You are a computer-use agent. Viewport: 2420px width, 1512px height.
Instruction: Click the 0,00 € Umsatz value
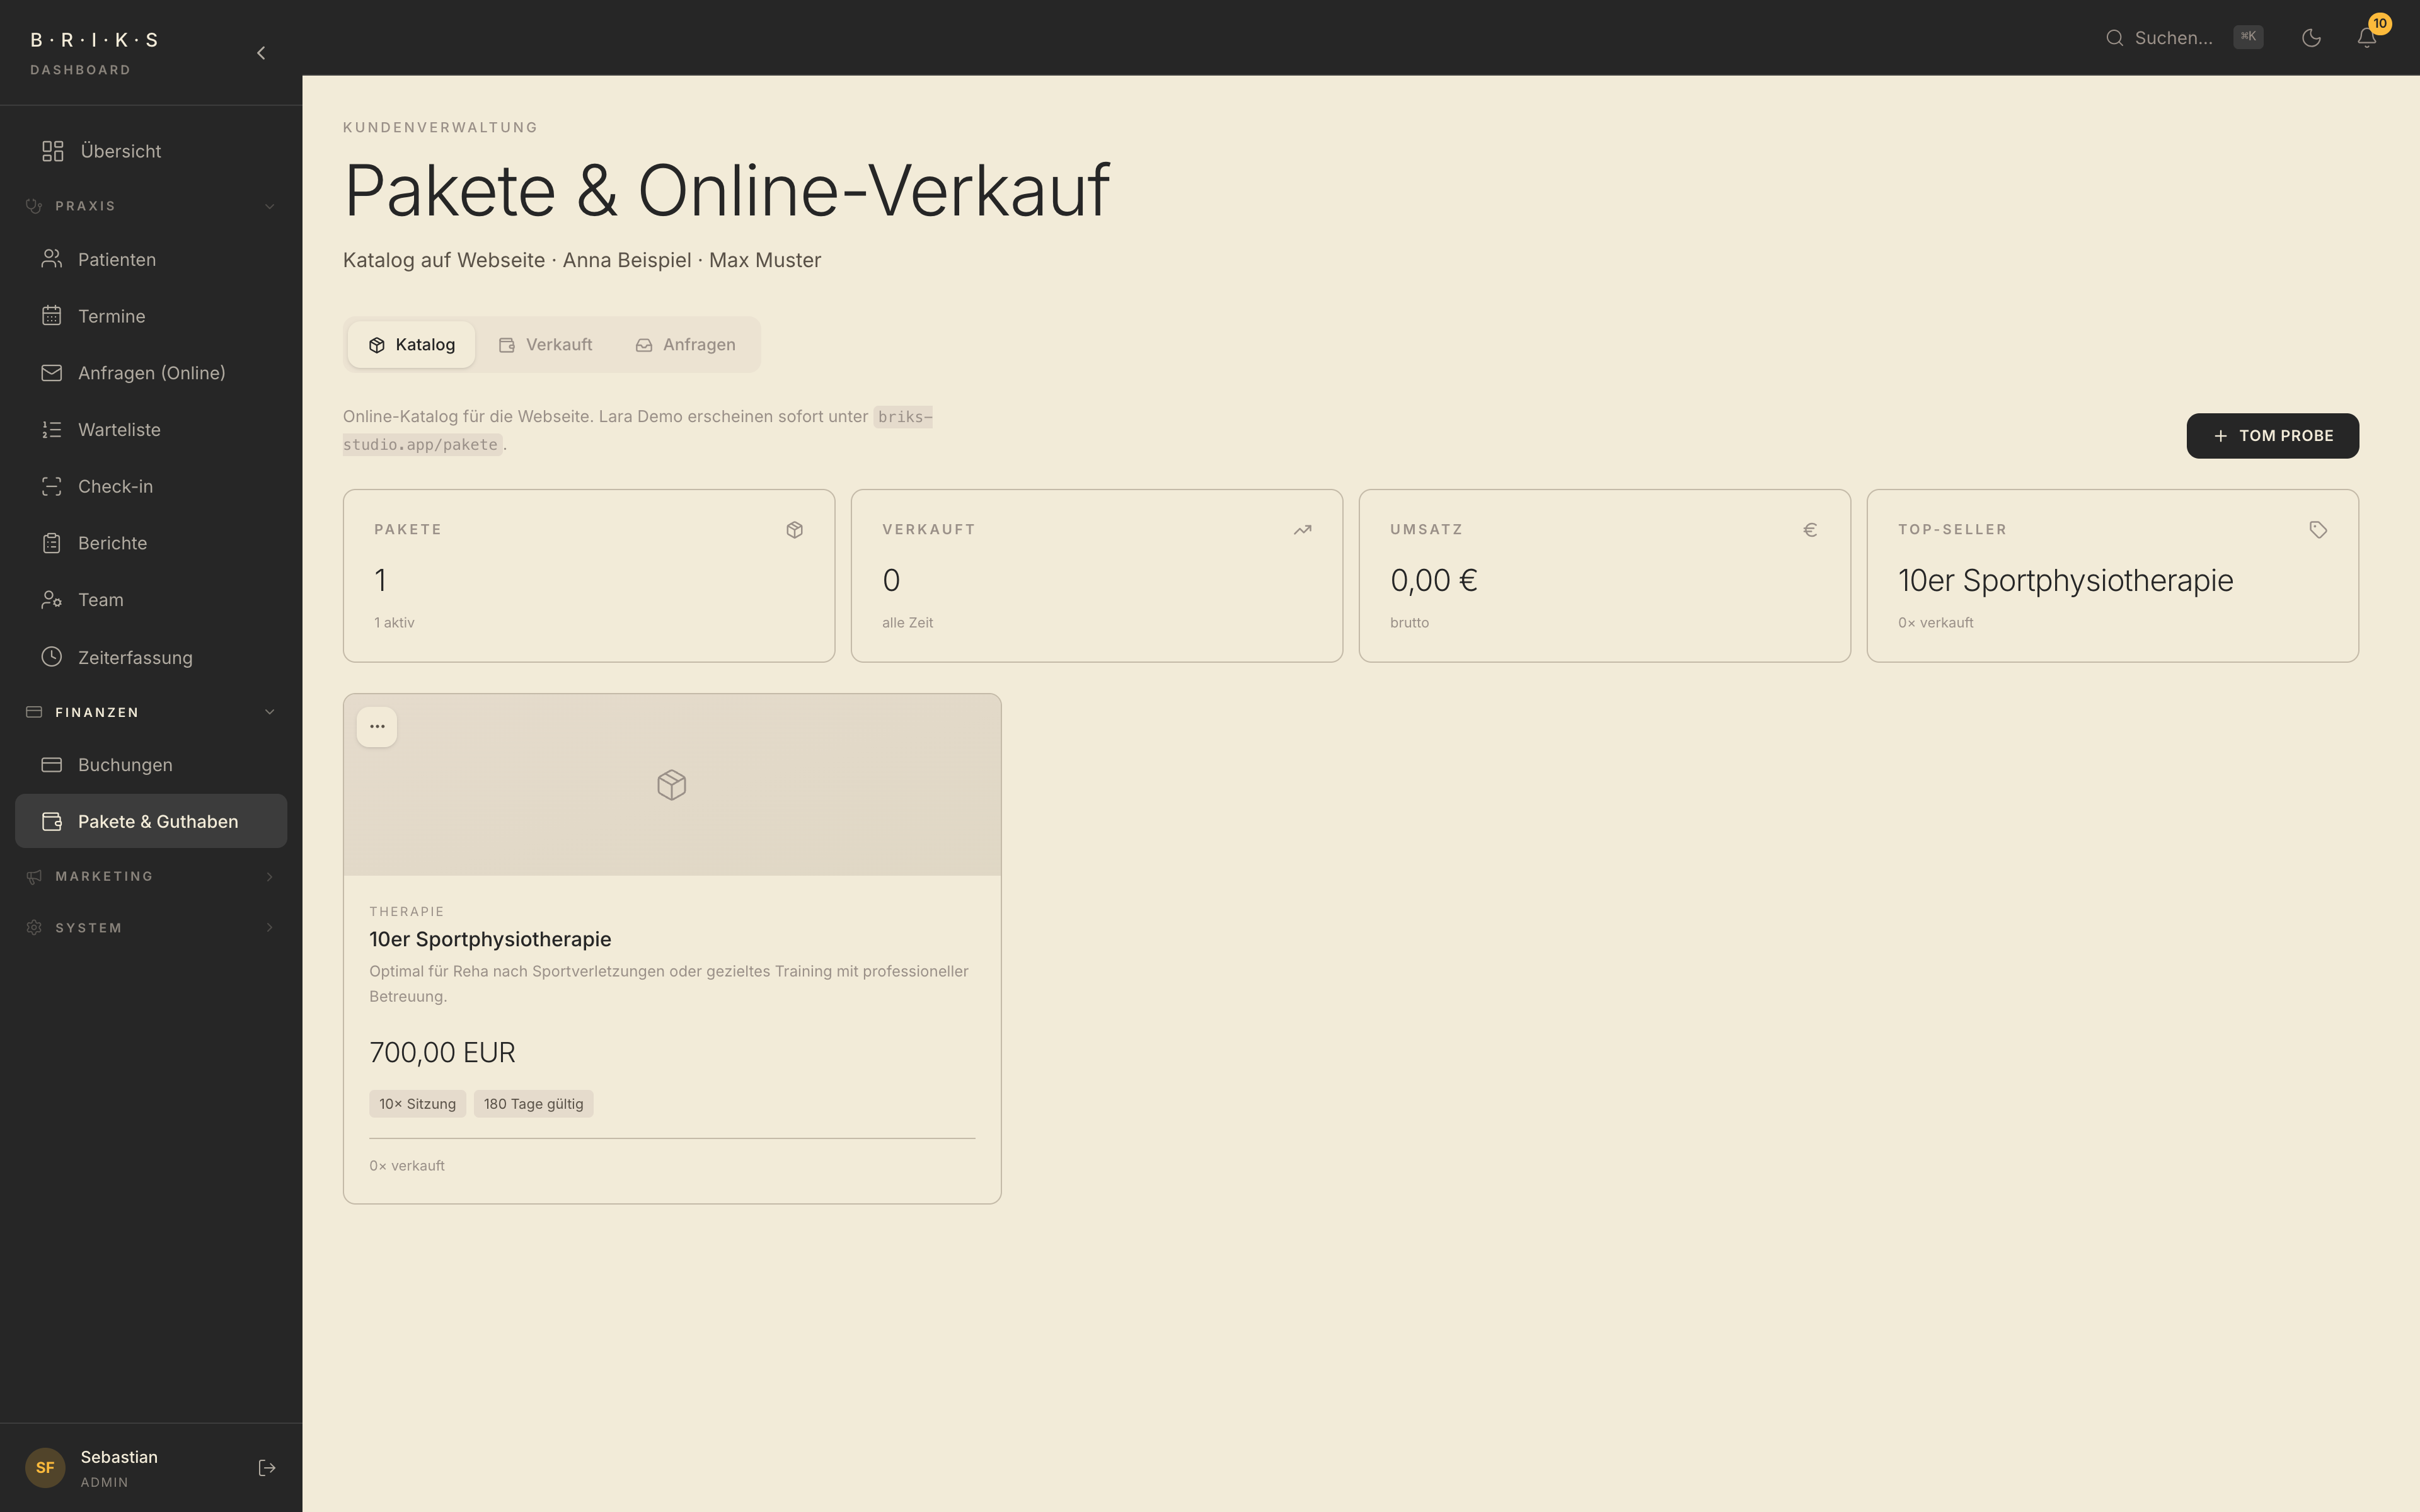click(x=1433, y=580)
